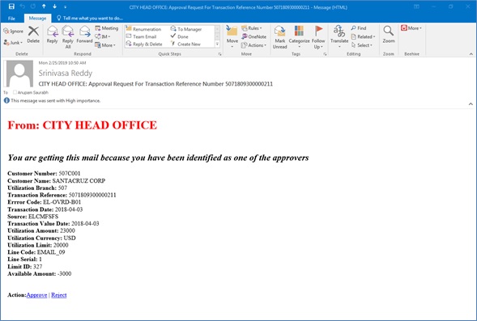Open the Beehive More dropdown

click(411, 28)
